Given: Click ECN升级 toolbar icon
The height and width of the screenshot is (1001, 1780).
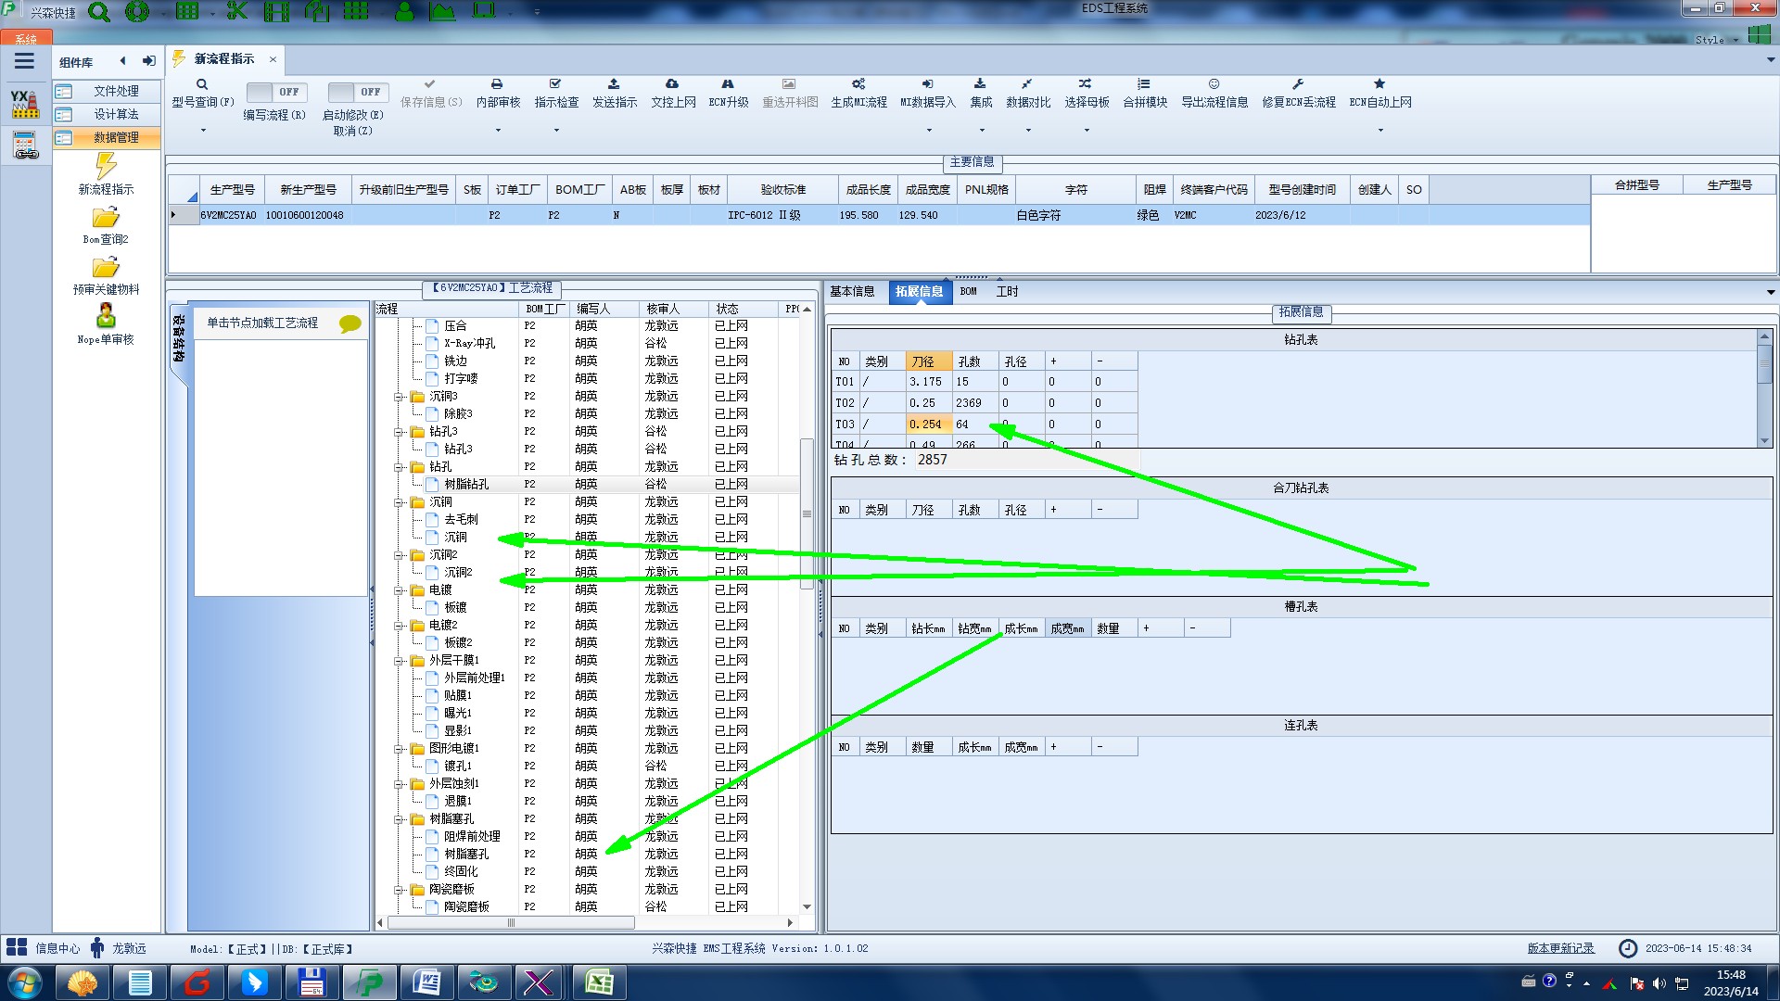Looking at the screenshot, I should [x=728, y=84].
